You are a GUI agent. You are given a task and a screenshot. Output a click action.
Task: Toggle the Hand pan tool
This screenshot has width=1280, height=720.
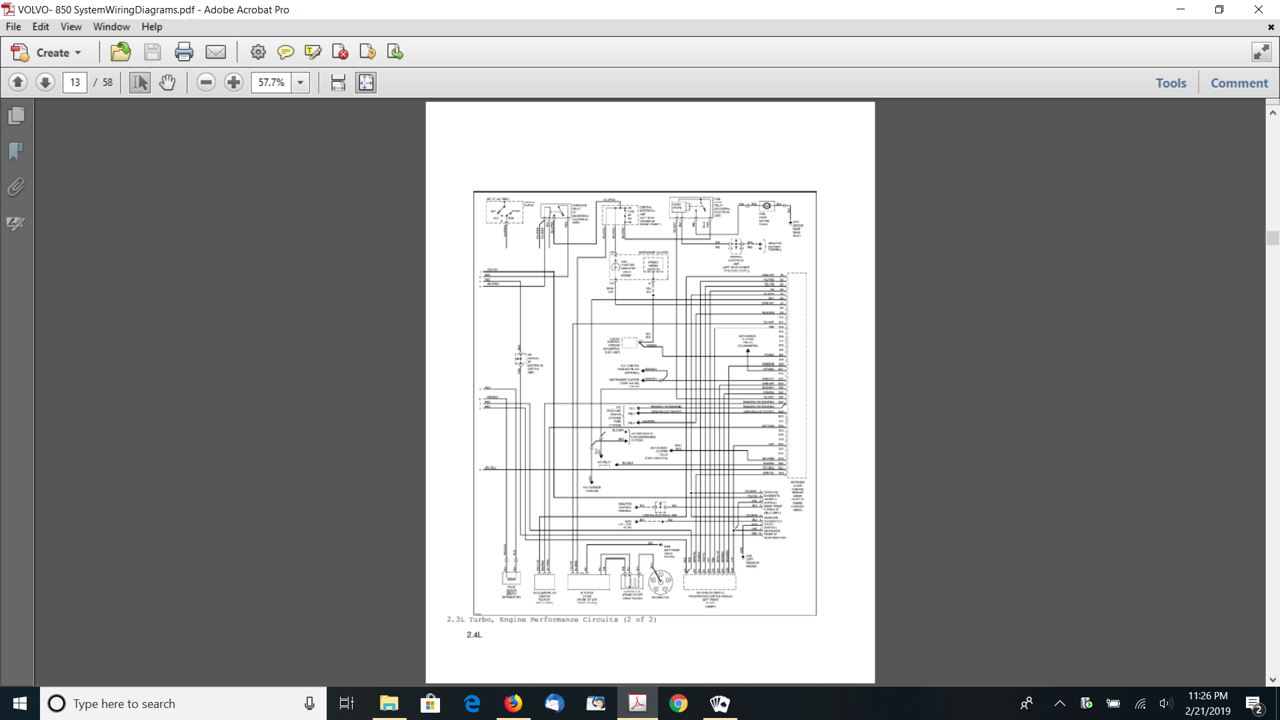point(167,83)
